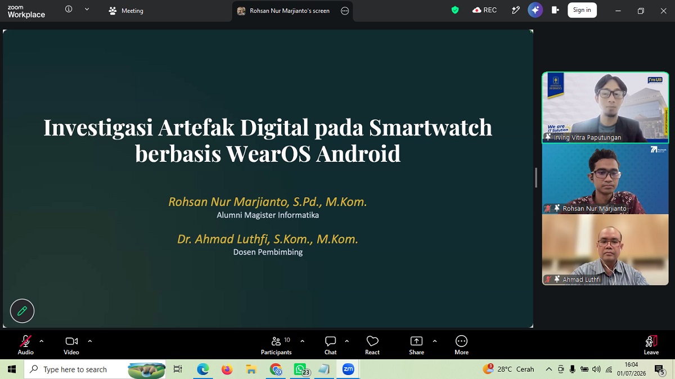Open the Chat panel
The width and height of the screenshot is (675, 379).
point(331,345)
